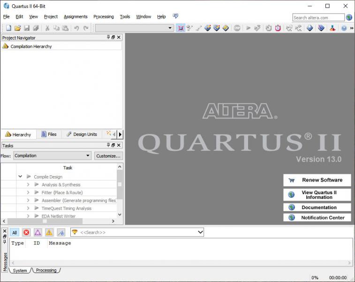355x282 pixels.
Task: Click the Help question mark icon
Action: pyautogui.click(x=344, y=28)
